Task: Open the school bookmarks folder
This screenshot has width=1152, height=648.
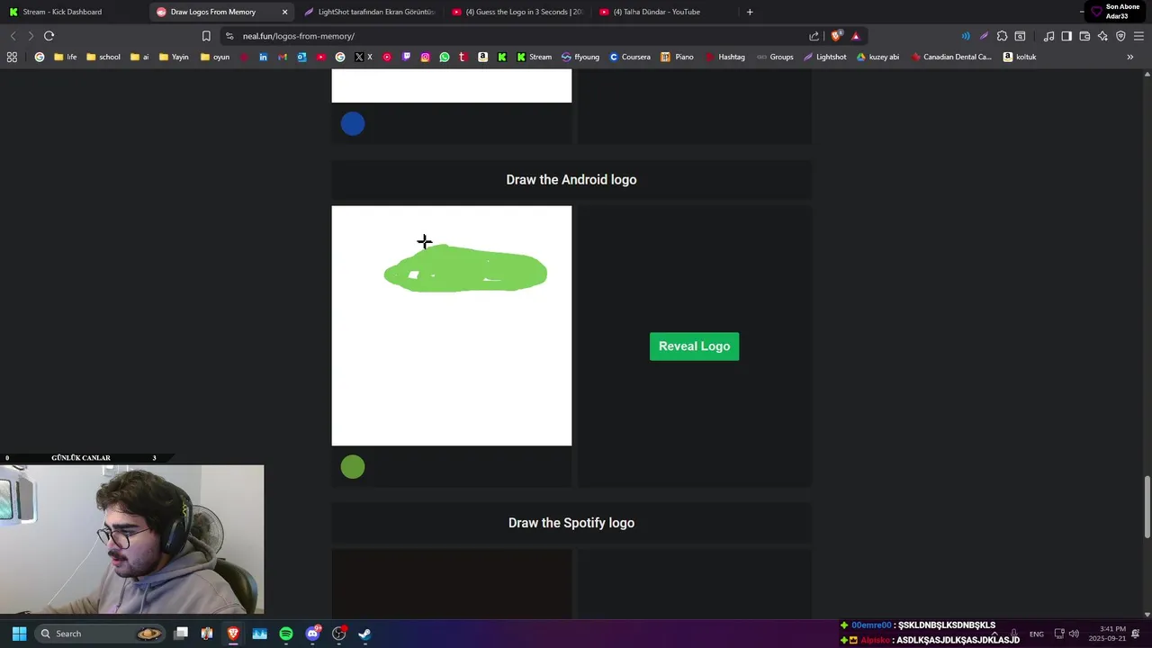Action: click(103, 57)
